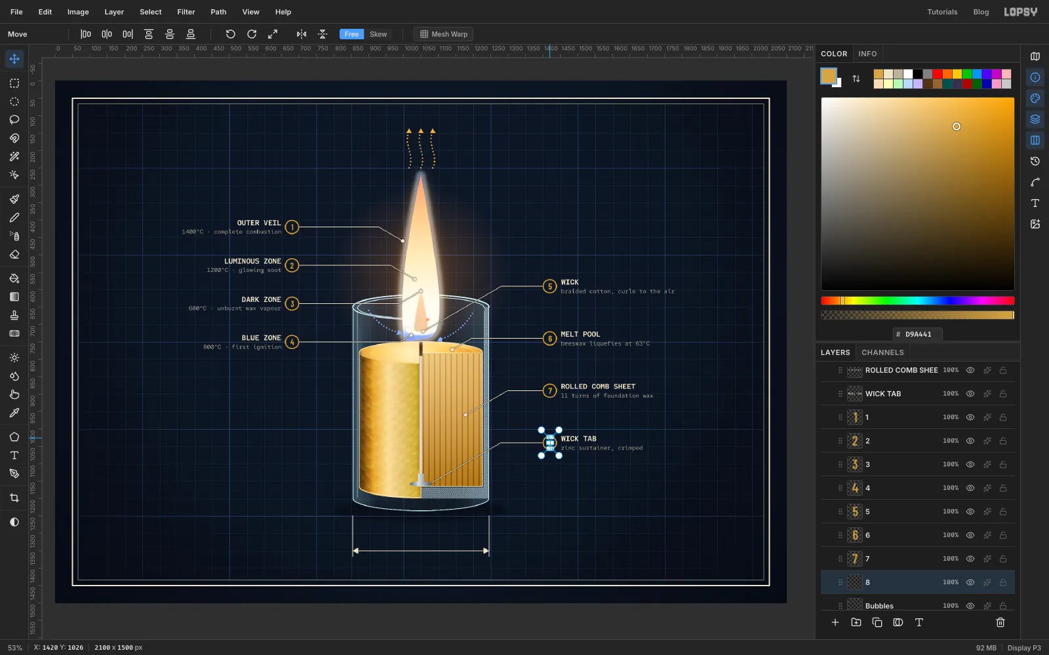Pick the red swatch in the color palette
The image size is (1049, 655).
point(937,74)
